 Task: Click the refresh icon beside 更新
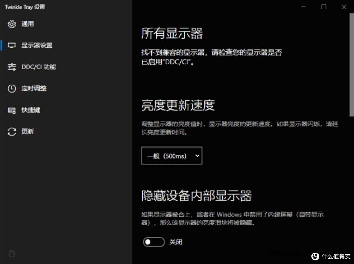tap(12, 132)
